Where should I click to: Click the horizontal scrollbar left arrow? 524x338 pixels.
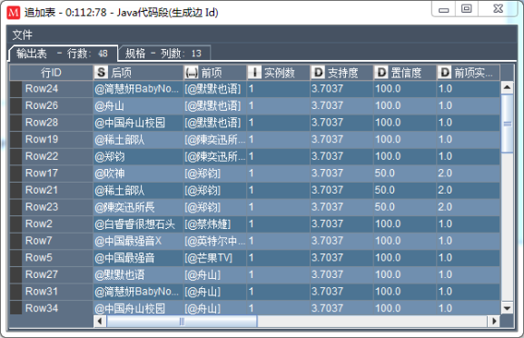point(99,322)
